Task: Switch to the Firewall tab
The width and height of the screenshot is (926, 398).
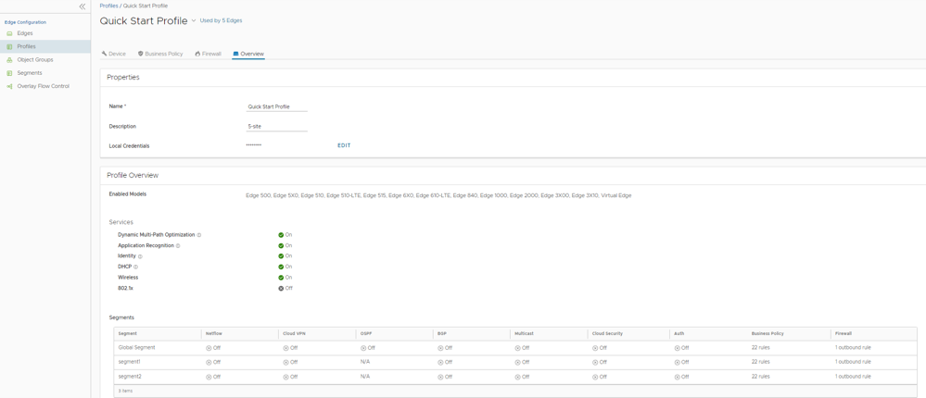Action: click(x=209, y=54)
